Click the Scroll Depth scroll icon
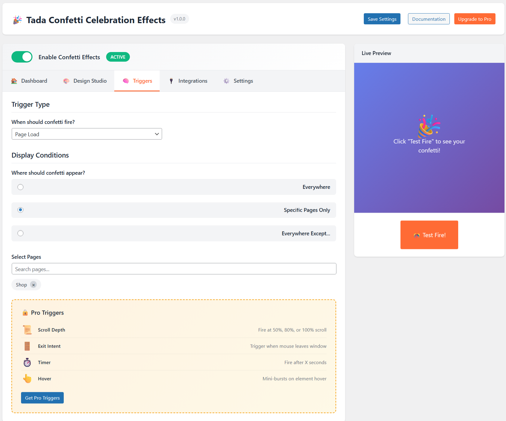Image resolution: width=506 pixels, height=421 pixels. coord(27,330)
